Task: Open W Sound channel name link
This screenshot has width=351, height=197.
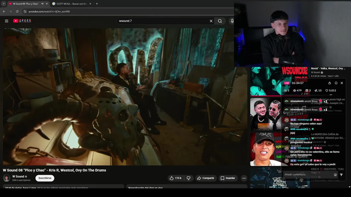Action: coord(18,176)
